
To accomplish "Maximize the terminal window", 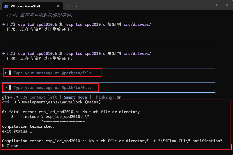I will [x=215, y=5].
